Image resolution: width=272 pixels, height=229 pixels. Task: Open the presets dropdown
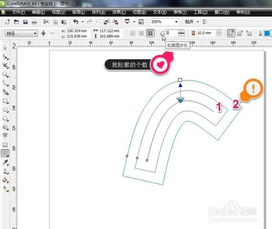click(35, 34)
